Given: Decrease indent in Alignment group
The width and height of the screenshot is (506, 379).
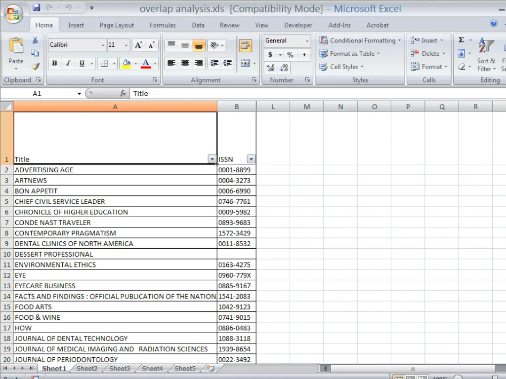Looking at the screenshot, I should 214,63.
